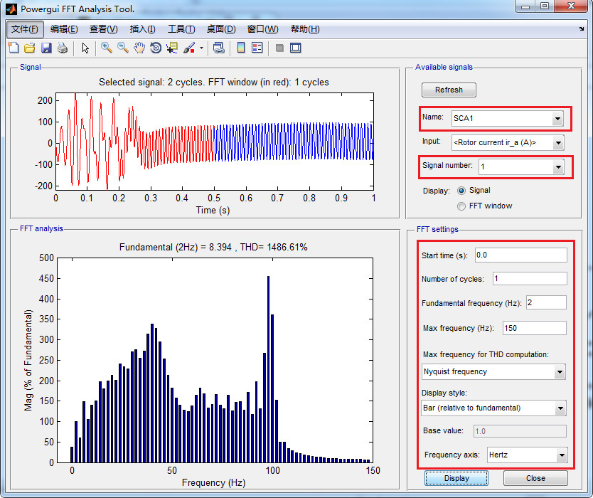Viewport: 593px width, 498px height.
Task: Expand the Input dropdown for rotor current
Action: pyautogui.click(x=558, y=143)
